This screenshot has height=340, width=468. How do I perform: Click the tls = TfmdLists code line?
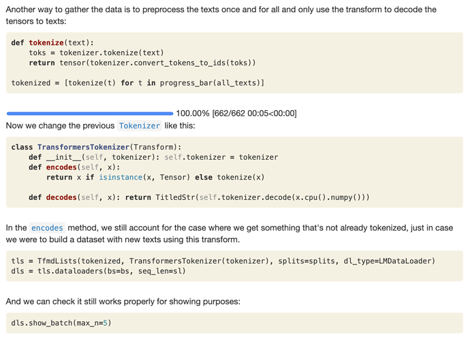pos(223,260)
